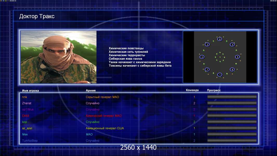
Task: Click the Химические повстанцы line
Action: click(x=126, y=48)
